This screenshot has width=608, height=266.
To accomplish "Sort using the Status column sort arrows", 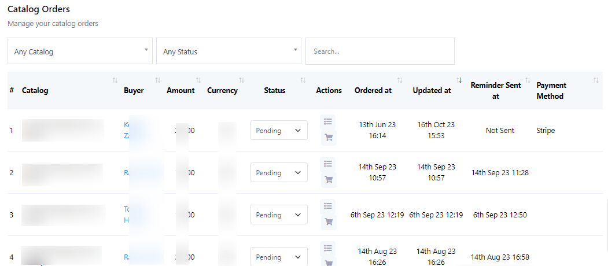I will [303, 80].
